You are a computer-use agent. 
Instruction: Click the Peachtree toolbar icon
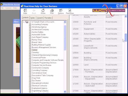tap(70, 11)
